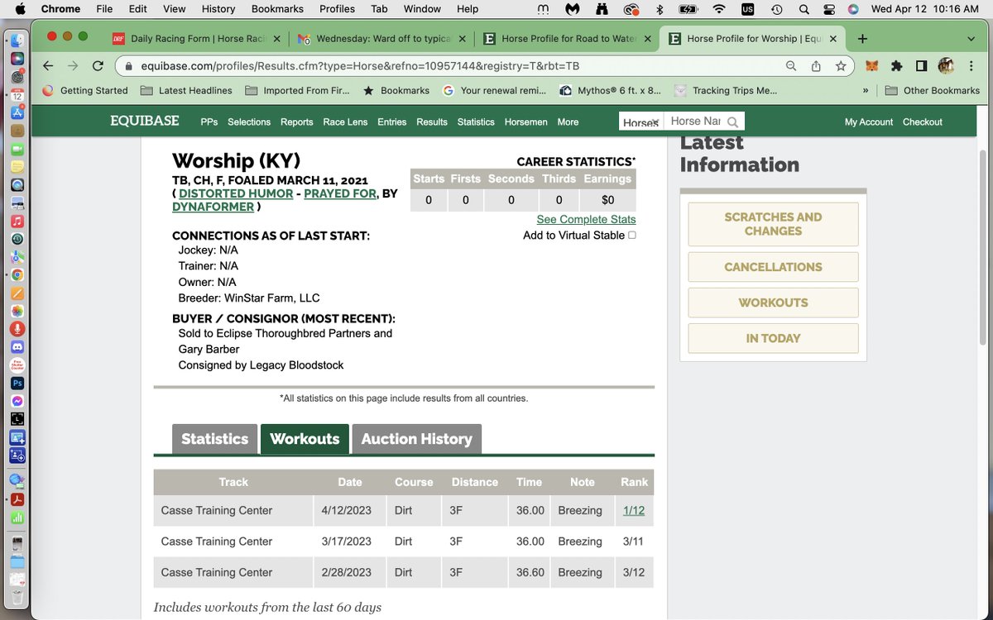Select the Workouts tab
Image resolution: width=993 pixels, height=620 pixels.
click(305, 439)
